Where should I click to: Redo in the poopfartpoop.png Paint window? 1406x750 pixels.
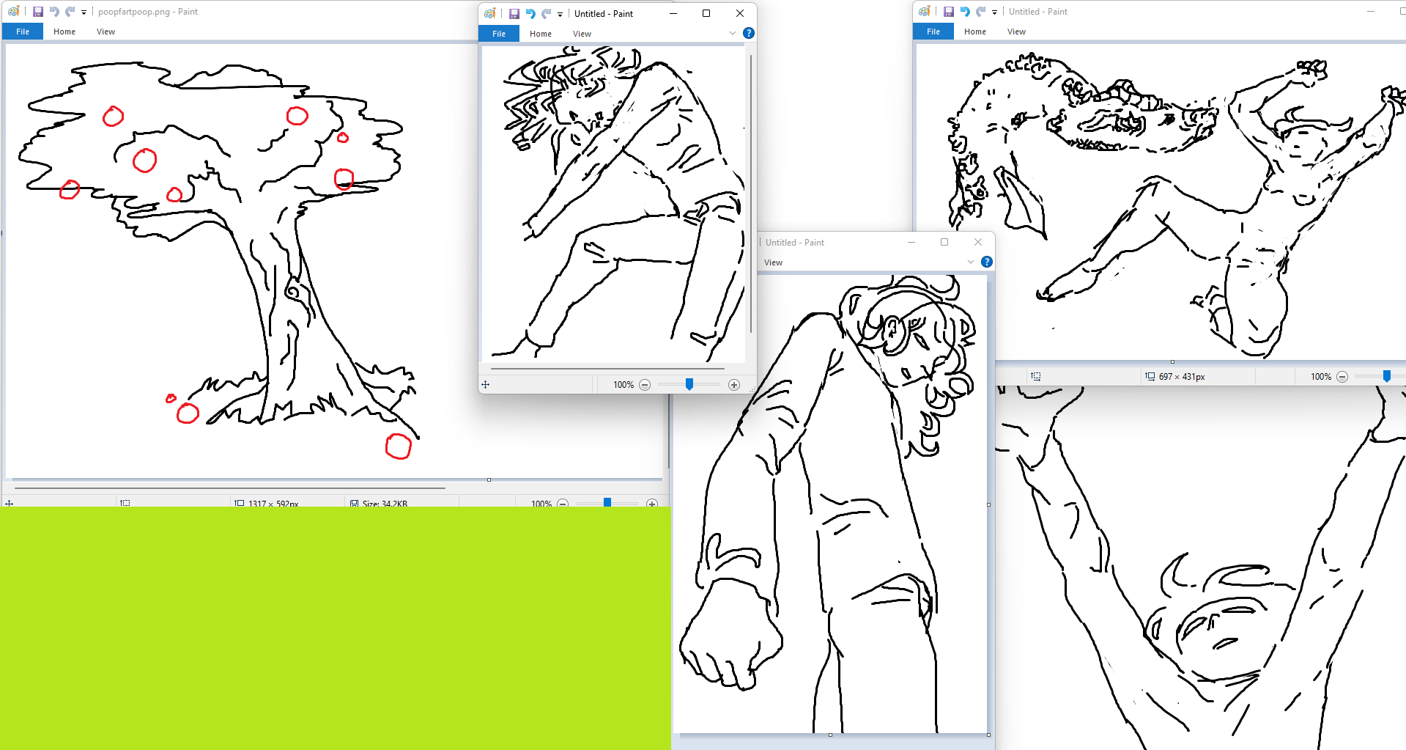click(70, 12)
